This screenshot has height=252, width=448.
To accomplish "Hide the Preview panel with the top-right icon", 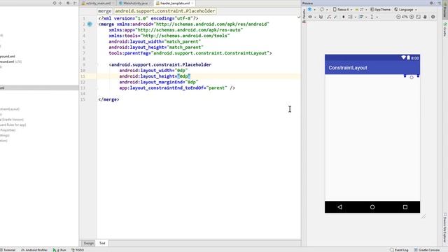I will 439,3.
